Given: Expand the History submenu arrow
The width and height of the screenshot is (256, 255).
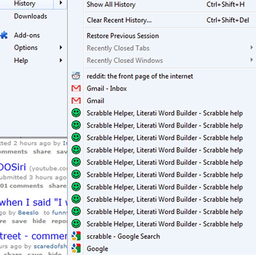Looking at the screenshot, I should coord(60,4).
